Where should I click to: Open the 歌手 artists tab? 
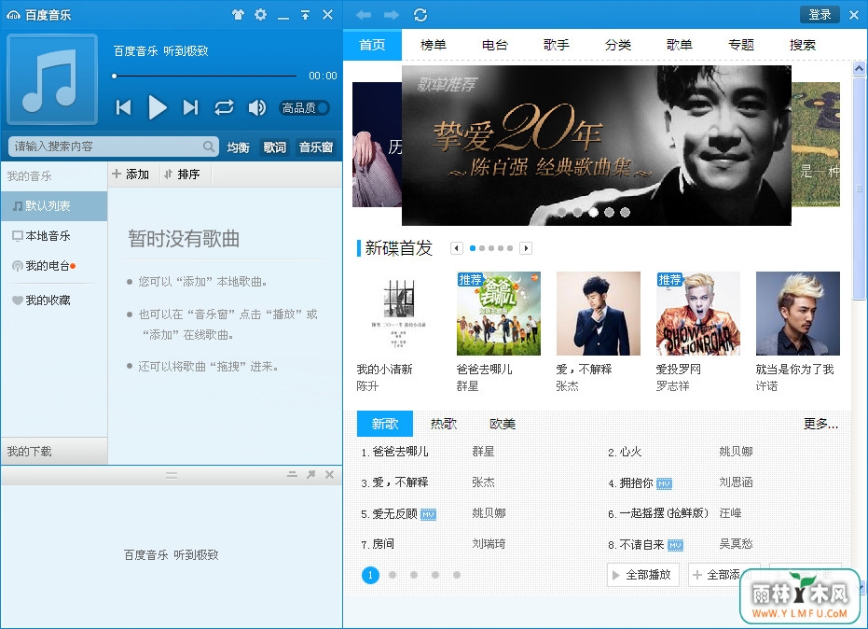tap(557, 45)
